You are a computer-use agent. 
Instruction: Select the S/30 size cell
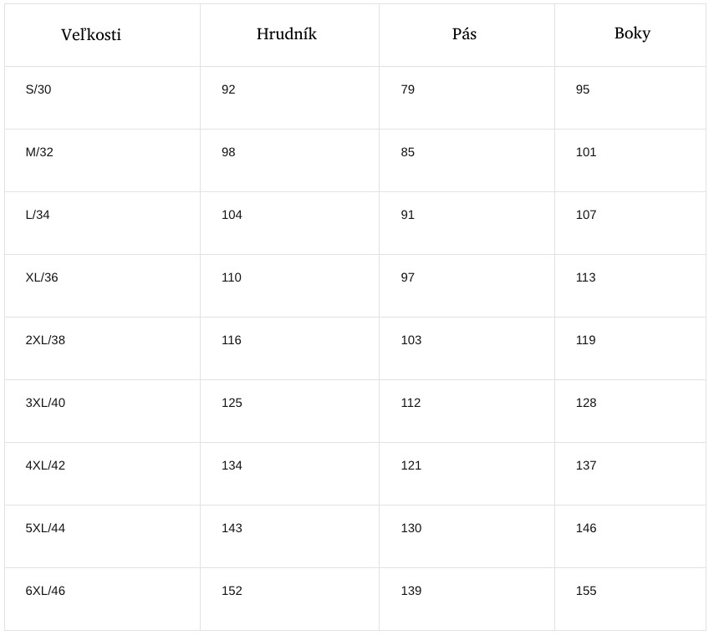tap(102, 98)
